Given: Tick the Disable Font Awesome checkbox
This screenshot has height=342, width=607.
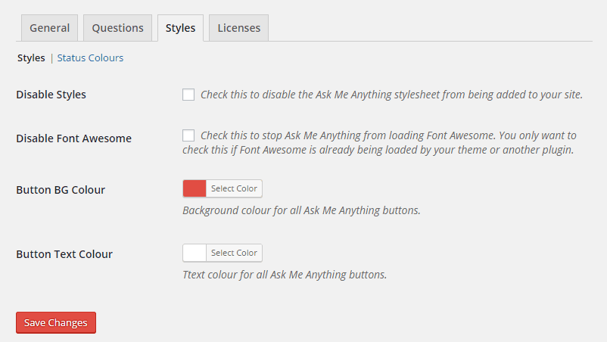Looking at the screenshot, I should (x=188, y=135).
